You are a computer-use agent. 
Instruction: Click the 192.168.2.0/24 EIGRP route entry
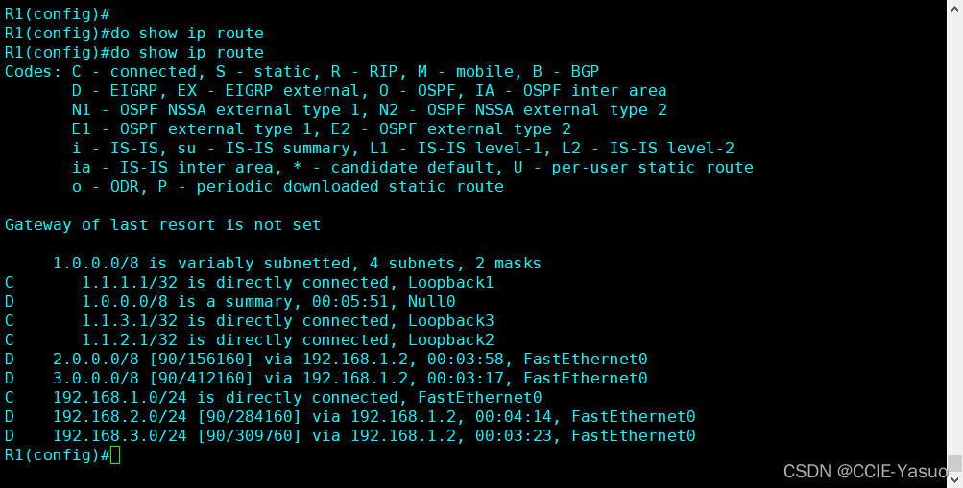374,417
